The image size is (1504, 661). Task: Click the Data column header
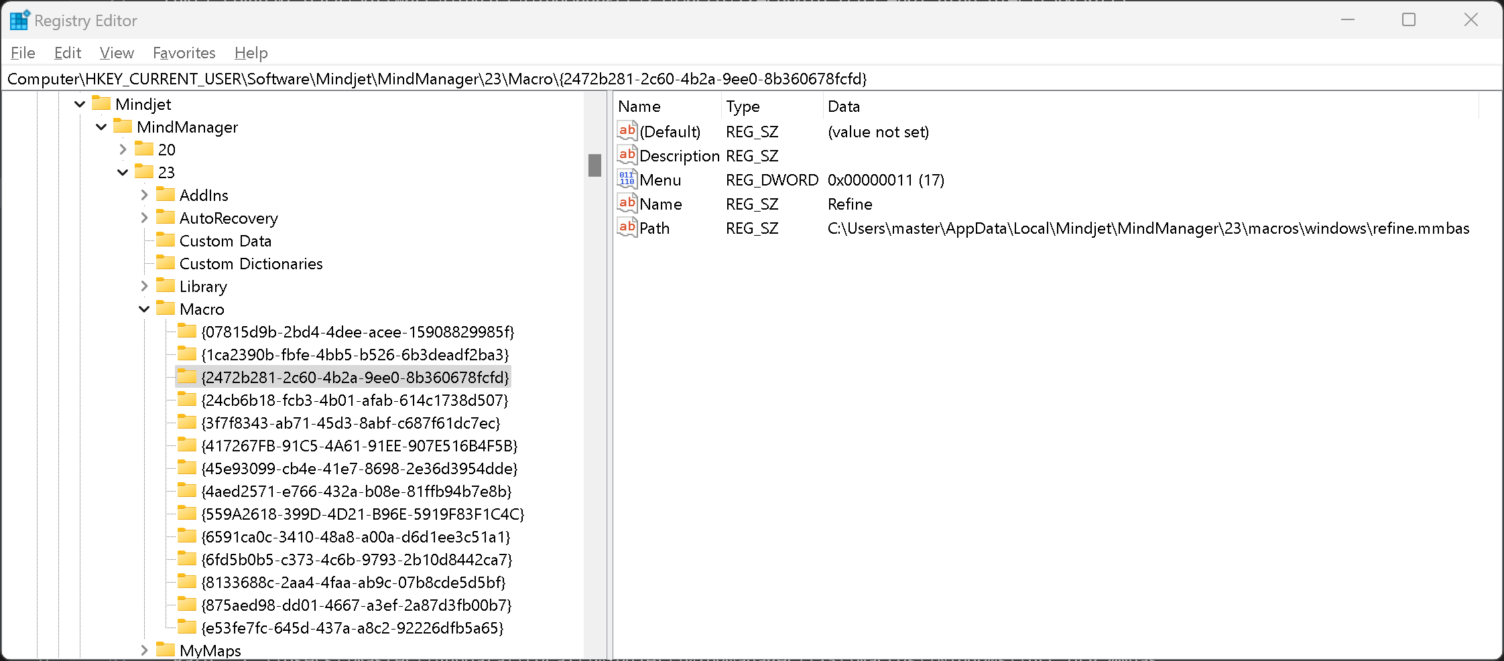coord(1151,106)
